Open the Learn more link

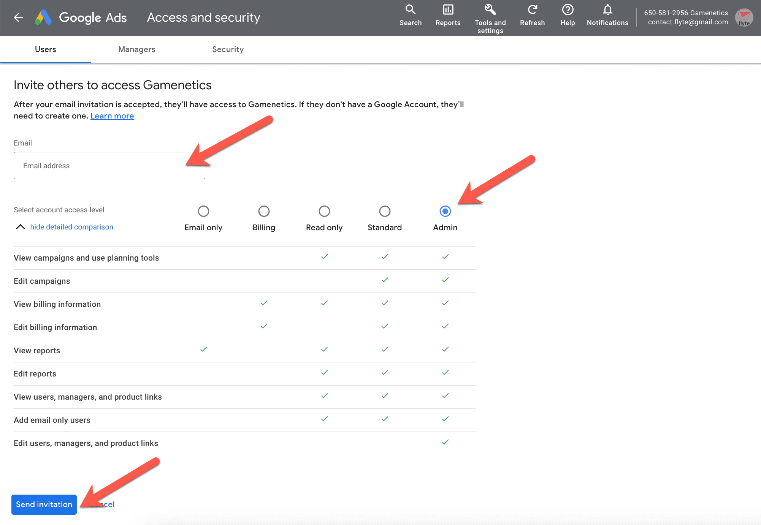112,116
